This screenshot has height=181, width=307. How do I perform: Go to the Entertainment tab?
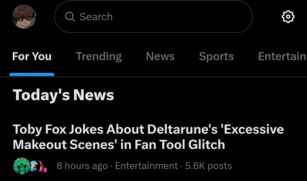coord(282,56)
